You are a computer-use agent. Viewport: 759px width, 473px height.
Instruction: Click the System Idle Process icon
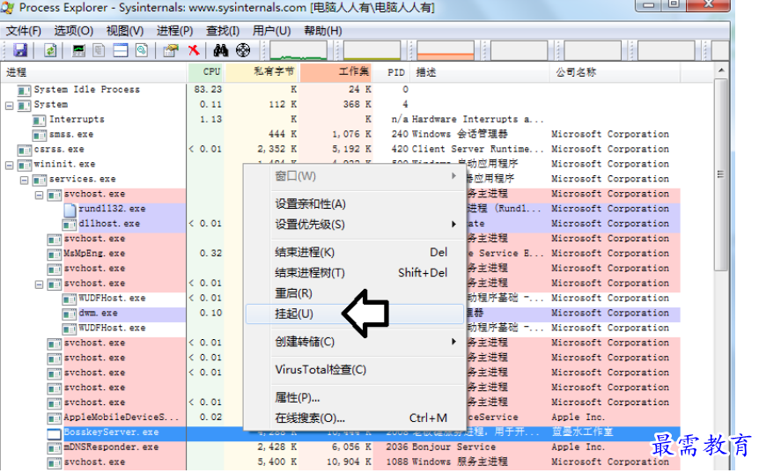coord(24,90)
